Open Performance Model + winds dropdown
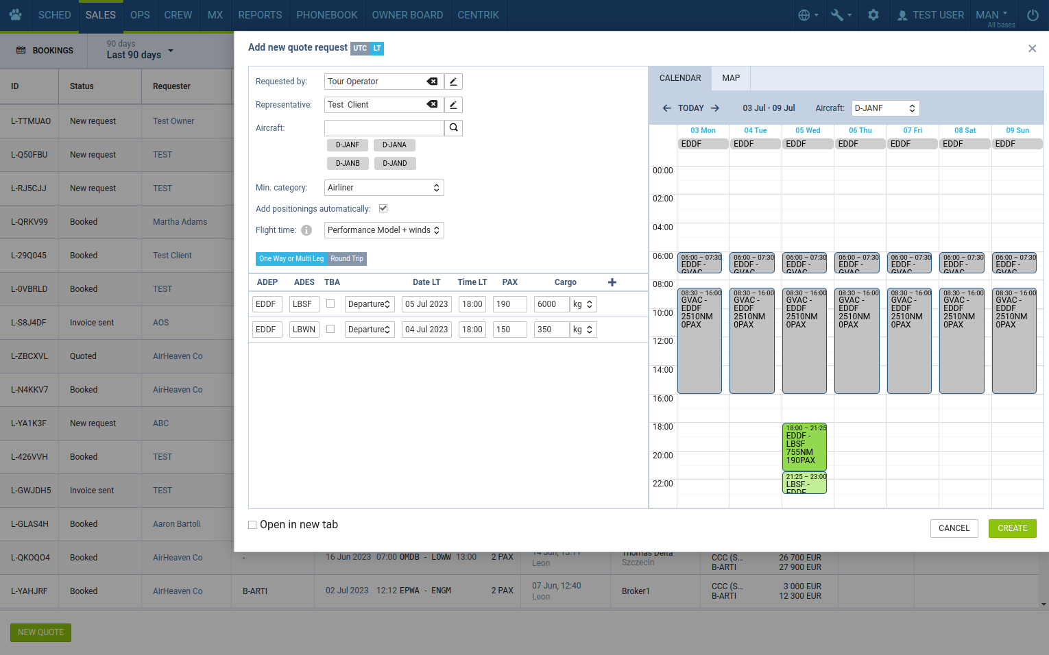The width and height of the screenshot is (1049, 655). pos(384,230)
